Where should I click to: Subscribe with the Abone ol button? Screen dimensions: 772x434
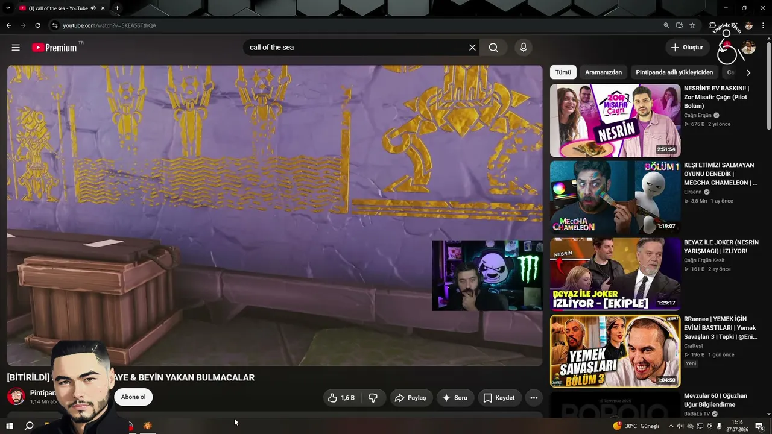coord(133,397)
